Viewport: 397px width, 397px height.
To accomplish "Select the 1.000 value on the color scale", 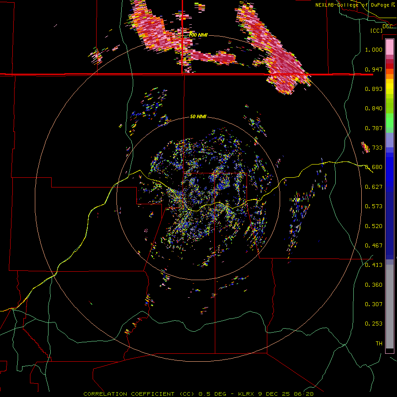I will click(x=374, y=49).
